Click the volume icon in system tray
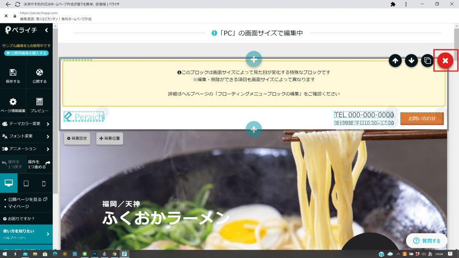Viewport: 459px width, 258px height. click(x=424, y=254)
